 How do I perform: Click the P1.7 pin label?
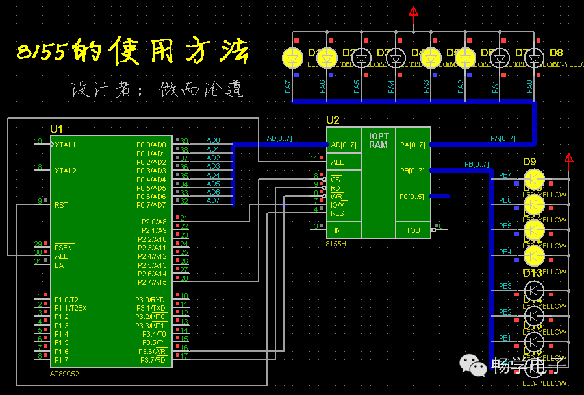(62, 360)
